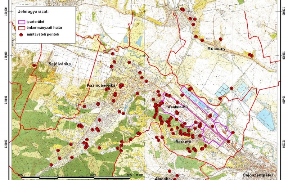Select the önkormányzati határ legend text
The width and height of the screenshot is (288, 180).
[x=44, y=28]
